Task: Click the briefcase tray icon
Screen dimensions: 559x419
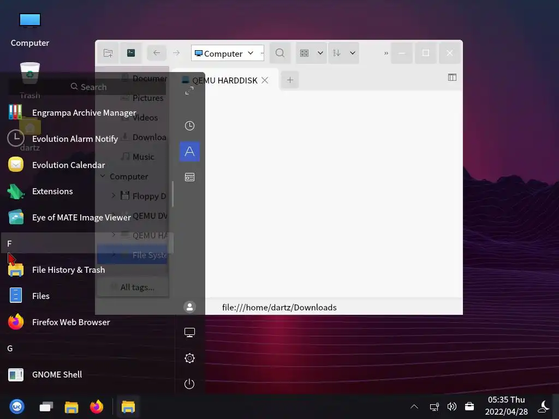Action: 469,406
